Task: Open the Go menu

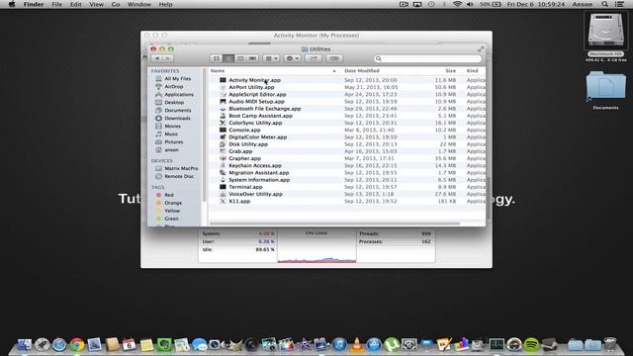Action: pyautogui.click(x=116, y=4)
